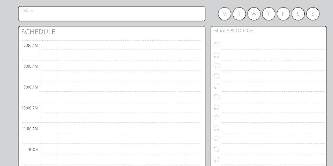Viewport: 333px width, 166px height.
Task: Mark the Thursday 'T' circle between W and F
Action: (269, 14)
